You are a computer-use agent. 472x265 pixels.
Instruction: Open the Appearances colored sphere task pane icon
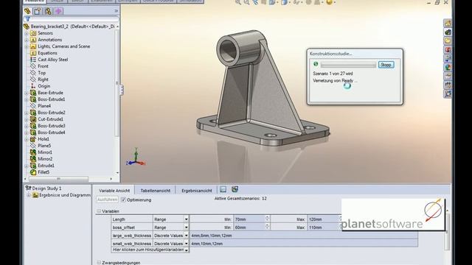(448, 68)
